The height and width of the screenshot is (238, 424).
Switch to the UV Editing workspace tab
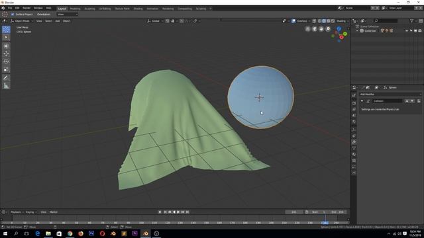(105, 9)
